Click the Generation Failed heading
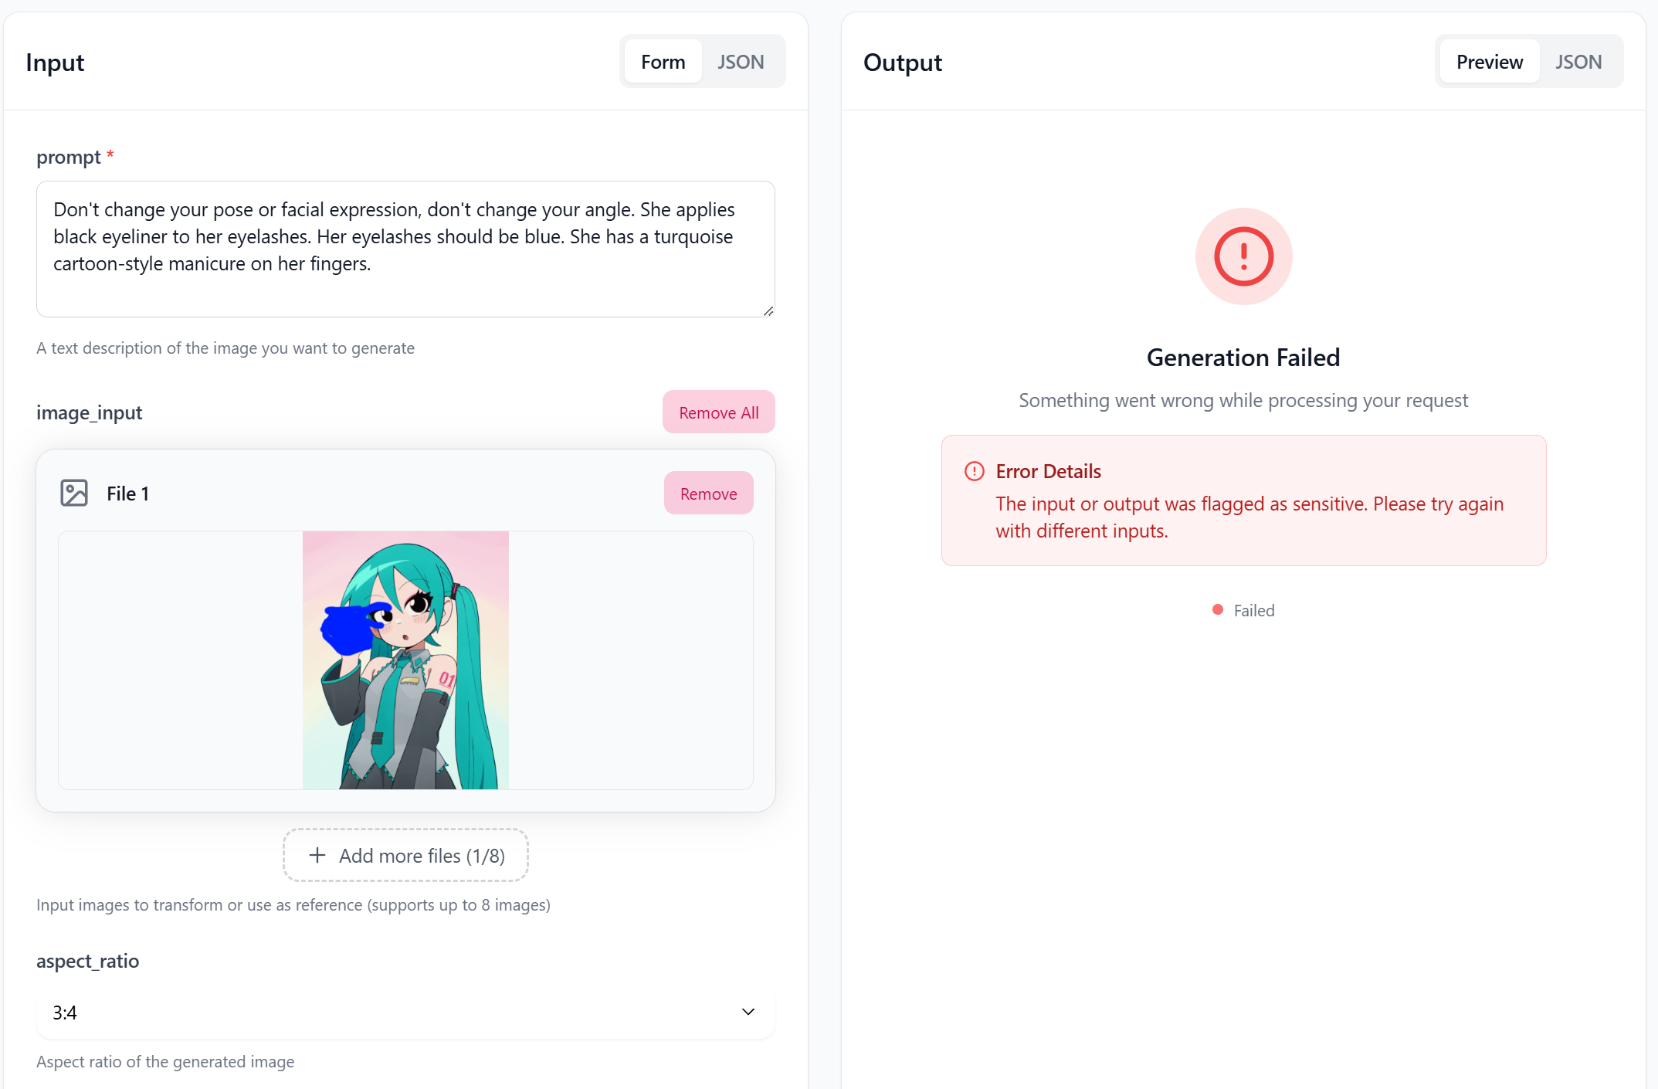 tap(1243, 358)
